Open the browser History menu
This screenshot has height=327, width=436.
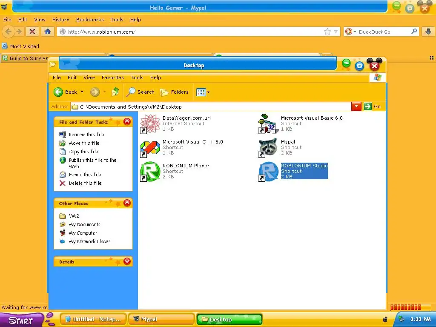tap(60, 20)
